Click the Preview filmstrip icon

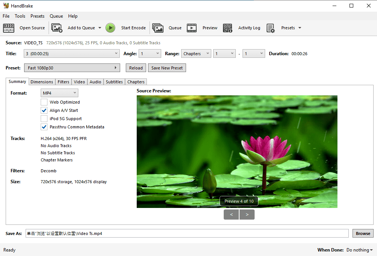click(192, 28)
